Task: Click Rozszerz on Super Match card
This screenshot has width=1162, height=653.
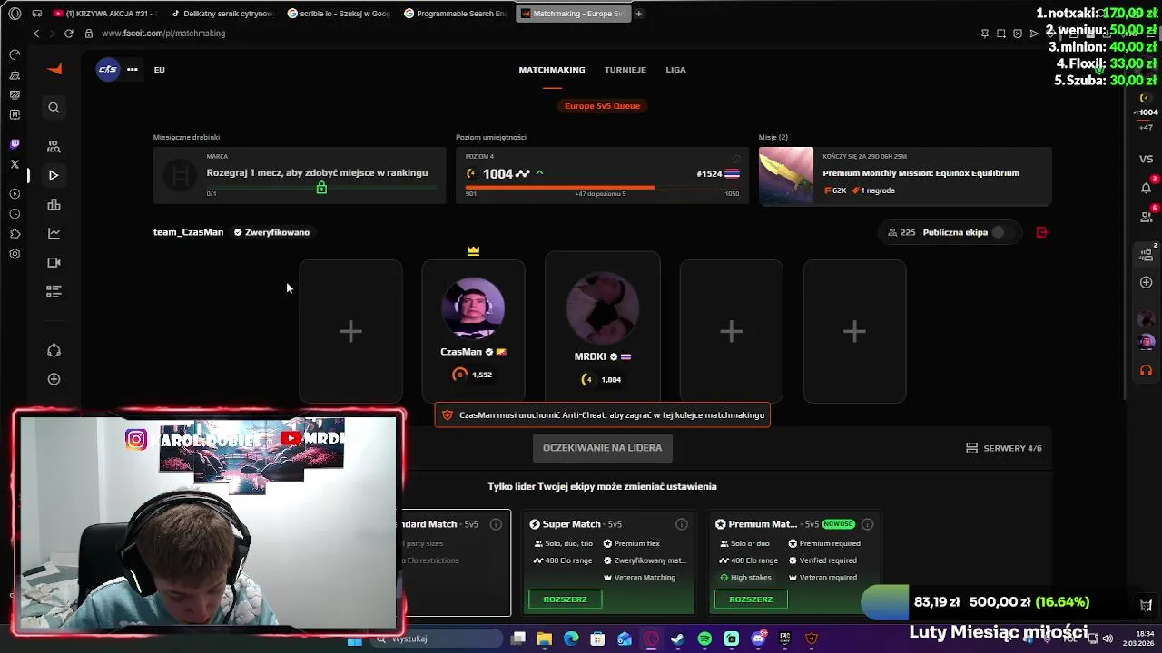Action: pos(566,599)
